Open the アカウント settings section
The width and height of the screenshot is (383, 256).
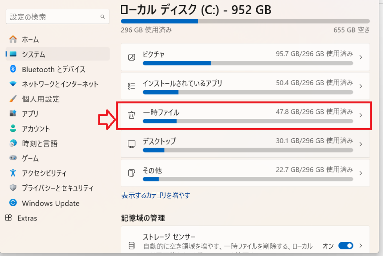pos(36,129)
